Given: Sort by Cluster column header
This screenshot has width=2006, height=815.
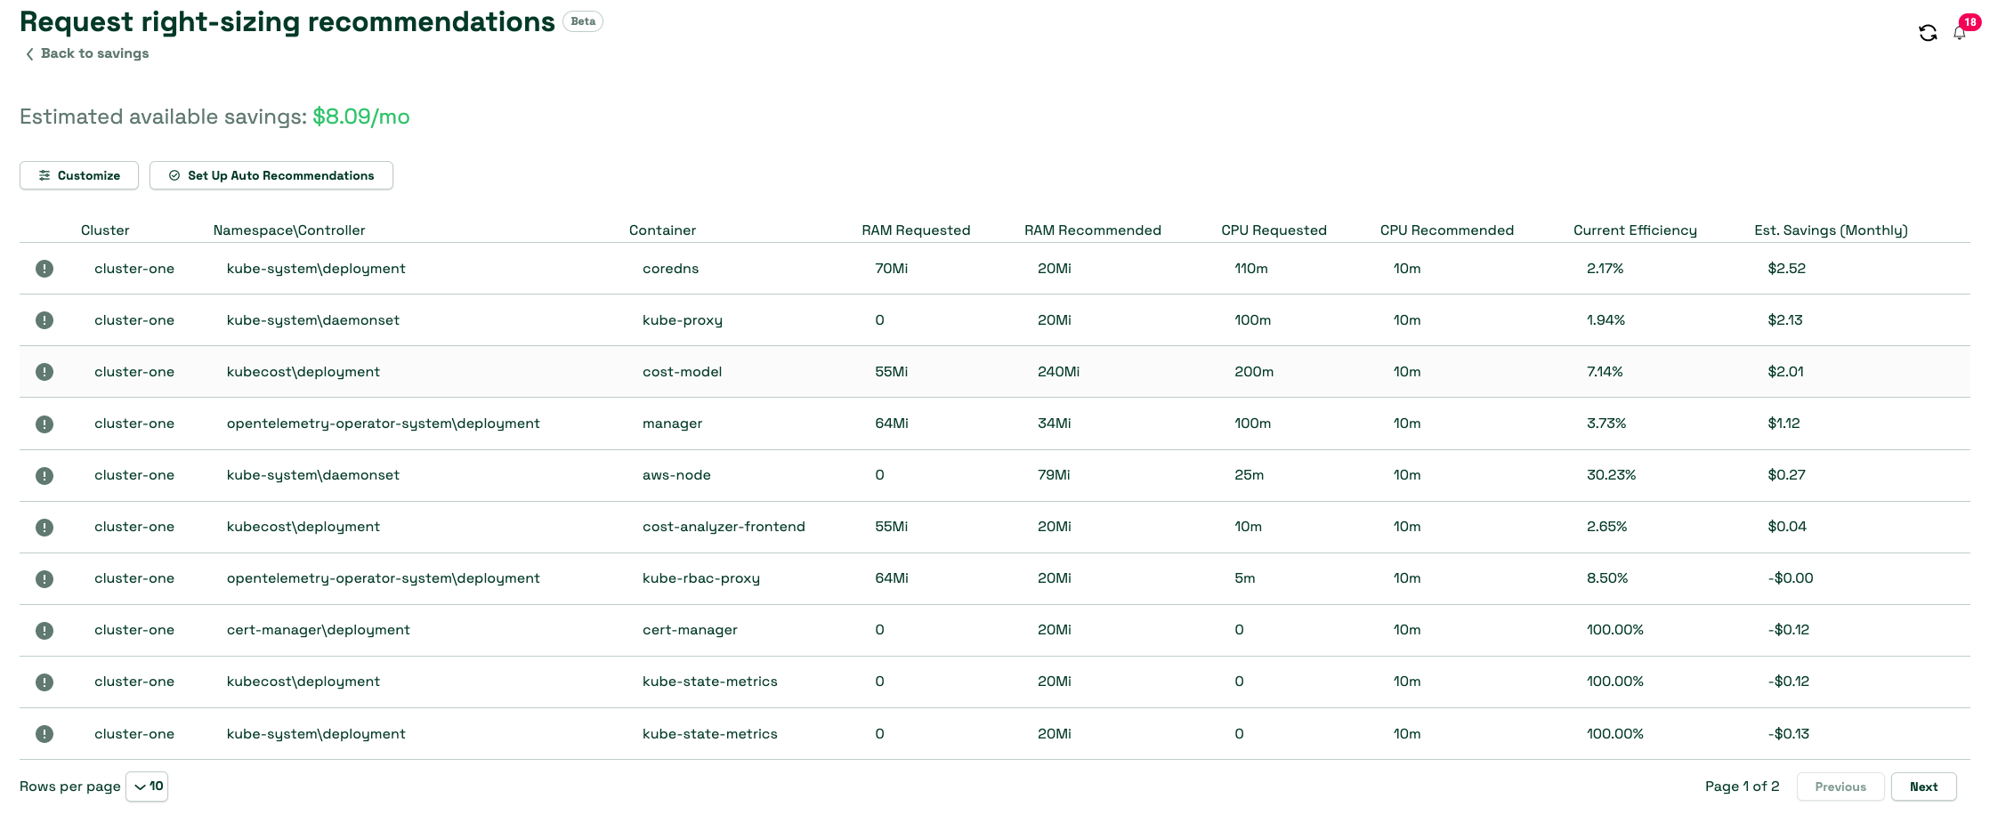Looking at the screenshot, I should coord(105,230).
